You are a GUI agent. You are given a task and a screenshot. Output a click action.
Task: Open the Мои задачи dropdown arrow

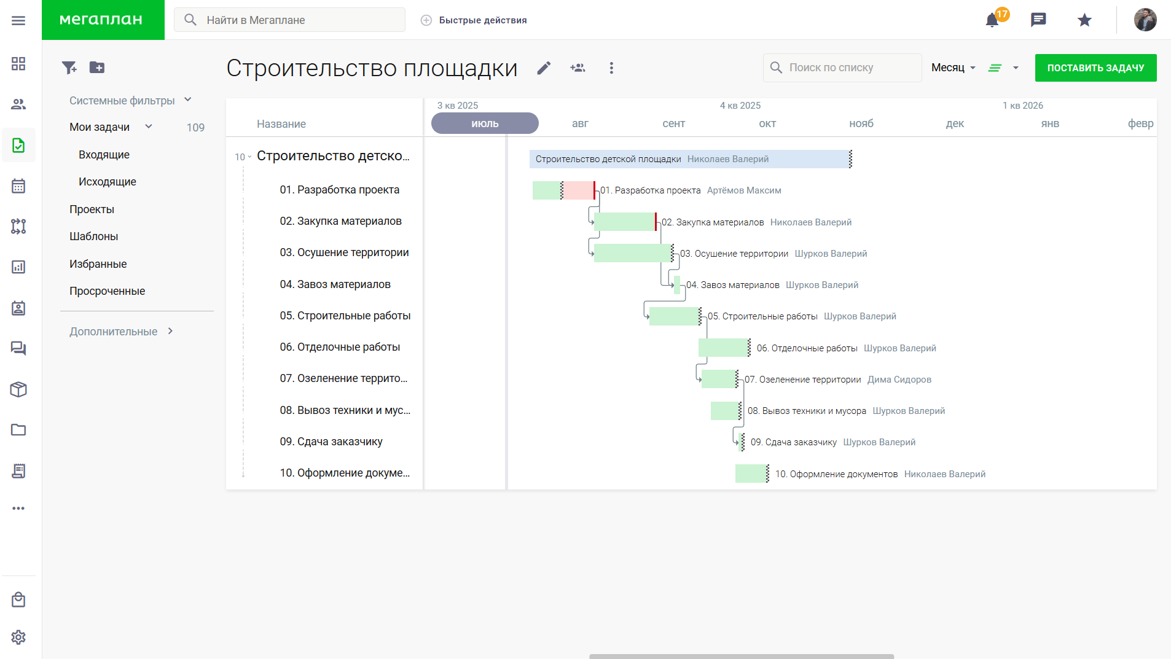149,127
